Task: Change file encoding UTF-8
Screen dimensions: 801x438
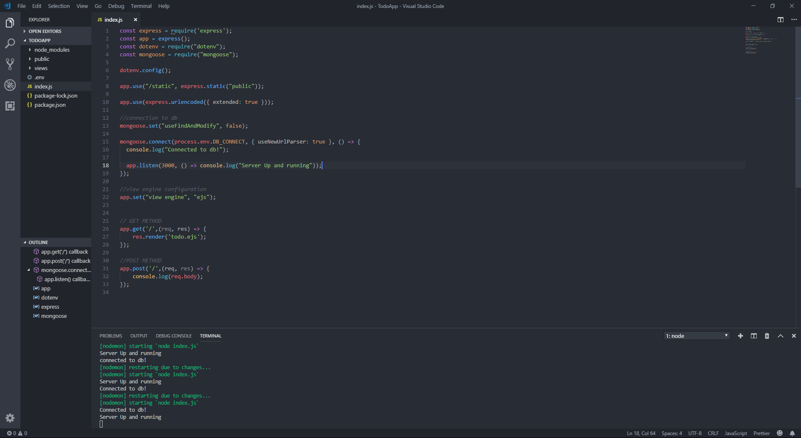Action: coord(695,433)
